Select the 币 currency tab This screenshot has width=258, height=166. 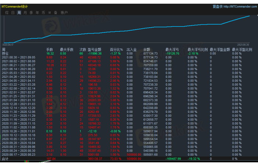[43, 13]
